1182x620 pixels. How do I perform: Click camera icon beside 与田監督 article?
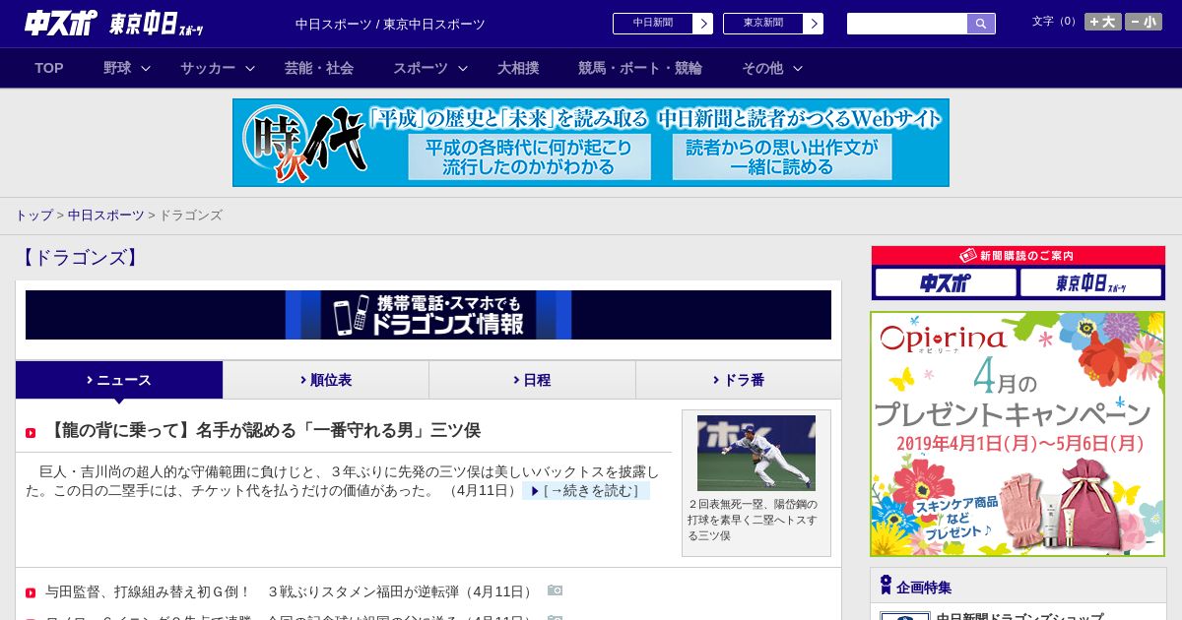pyautogui.click(x=555, y=590)
